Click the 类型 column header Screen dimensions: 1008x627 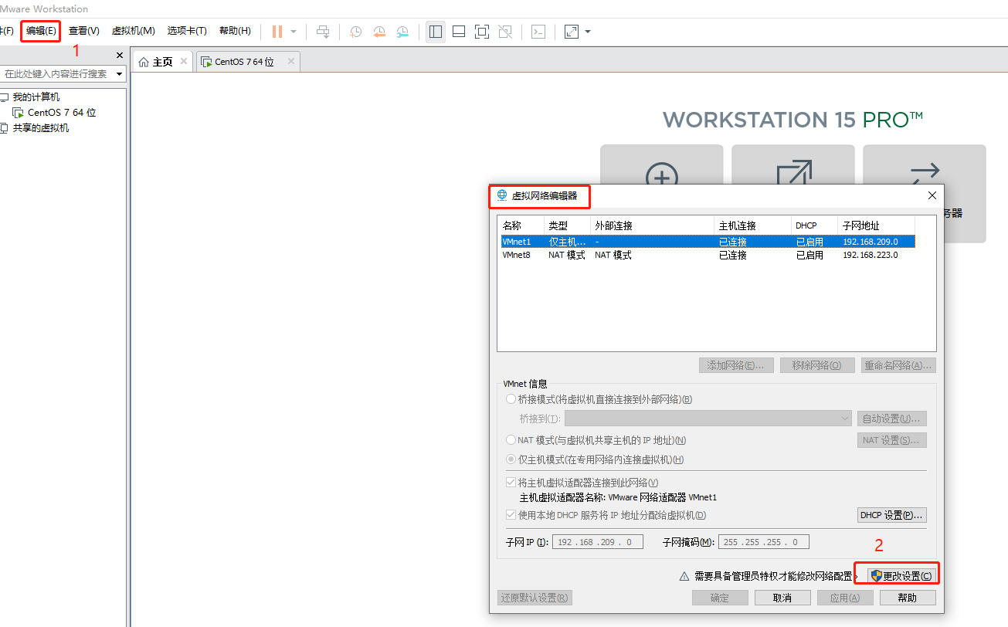[568, 225]
